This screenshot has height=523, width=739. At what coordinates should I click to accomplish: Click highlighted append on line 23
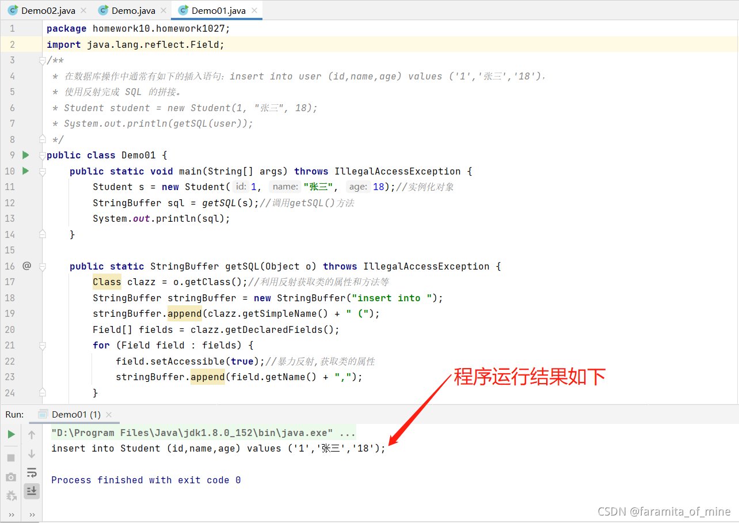pyautogui.click(x=207, y=377)
